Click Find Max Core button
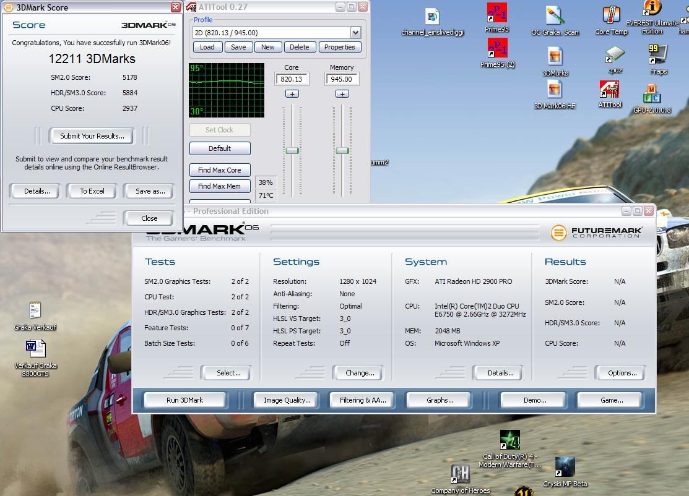 pos(220,170)
